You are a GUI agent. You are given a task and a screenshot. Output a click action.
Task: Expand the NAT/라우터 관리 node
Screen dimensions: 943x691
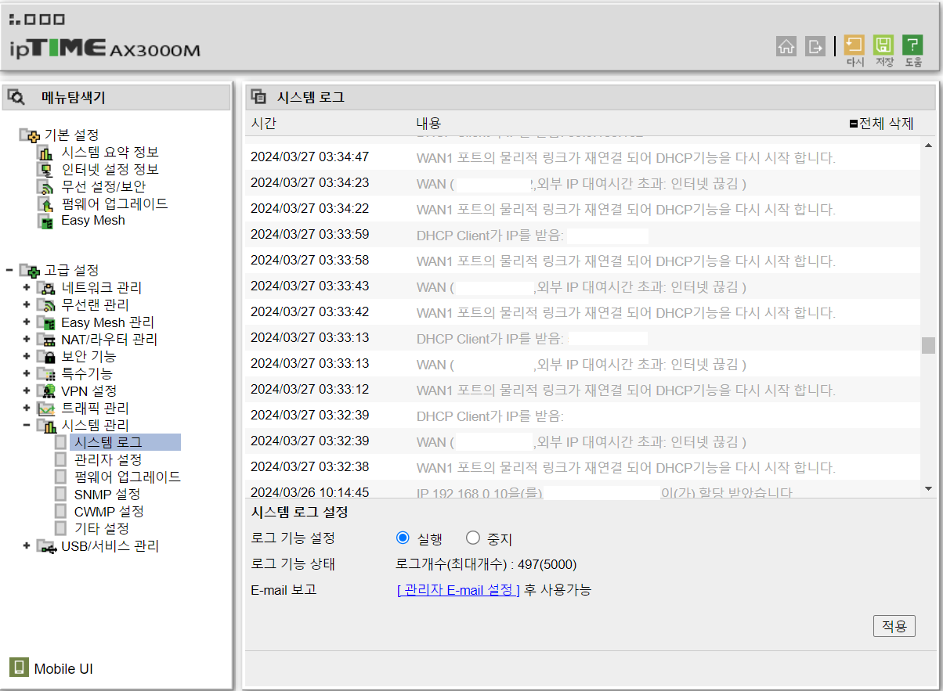coord(27,339)
